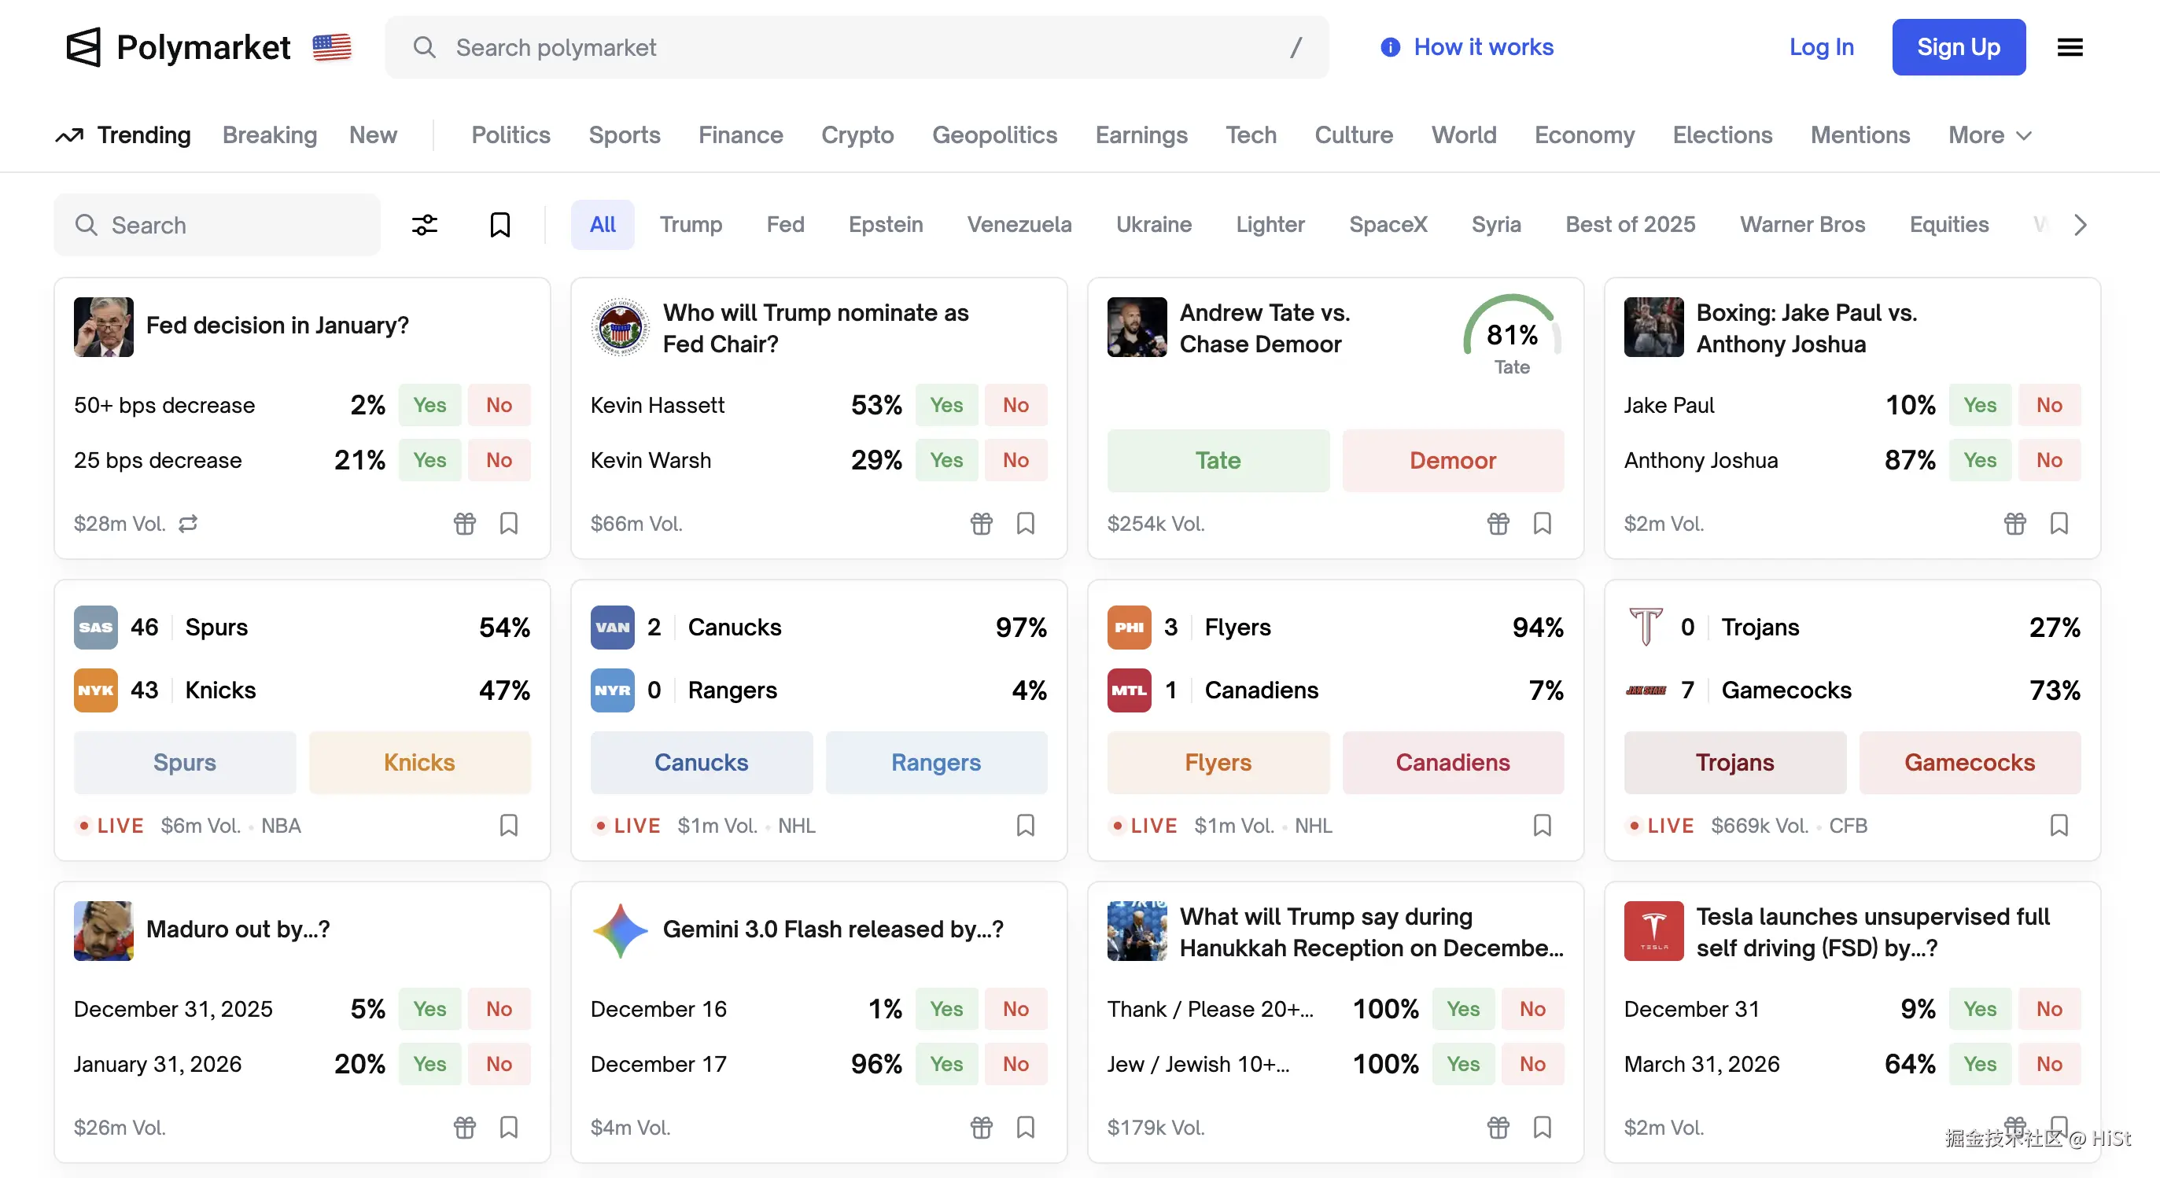Show bookmarked markets from filter bar
The width and height of the screenshot is (2160, 1178).
pos(499,225)
